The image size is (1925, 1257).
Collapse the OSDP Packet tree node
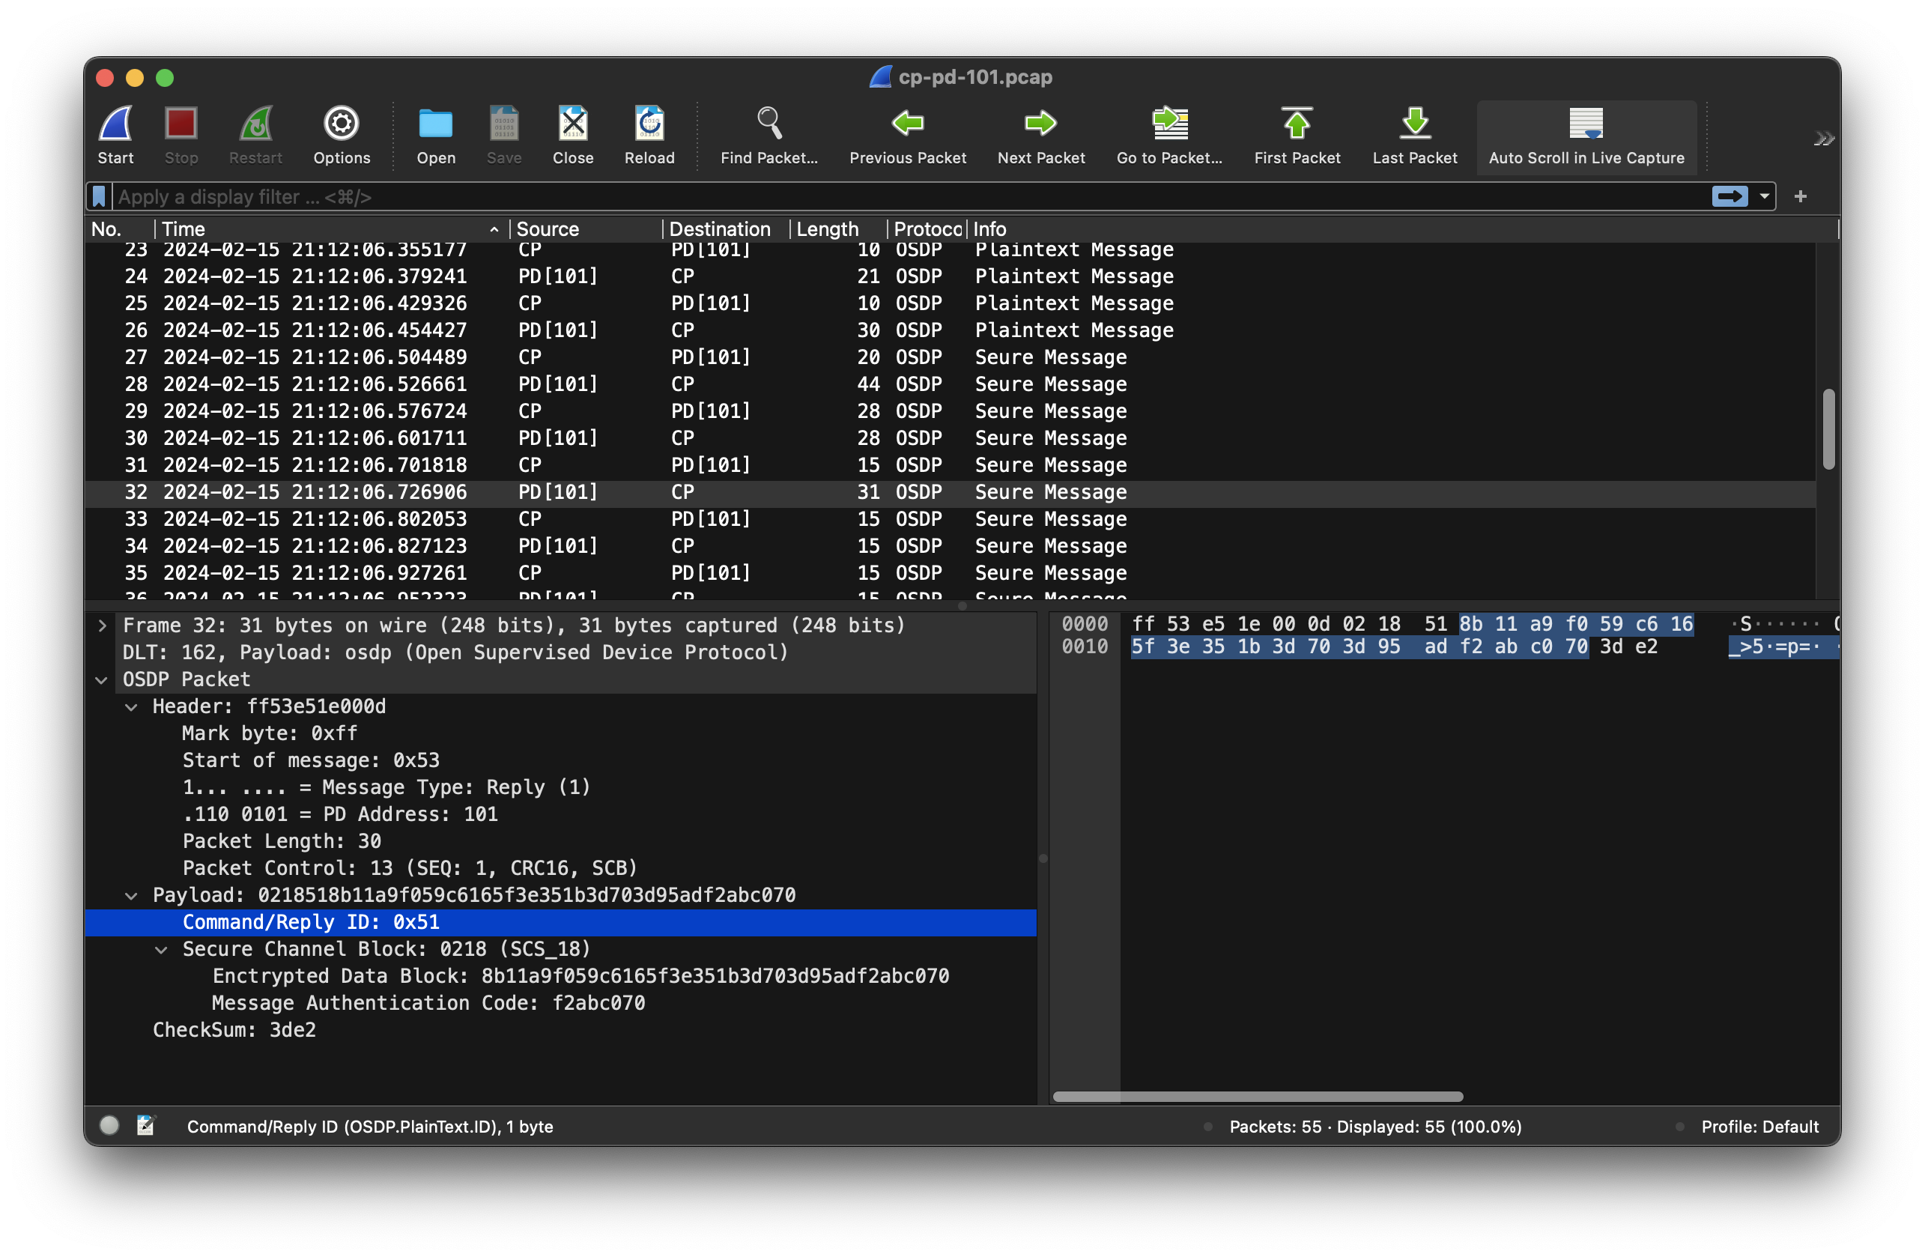coord(102,679)
